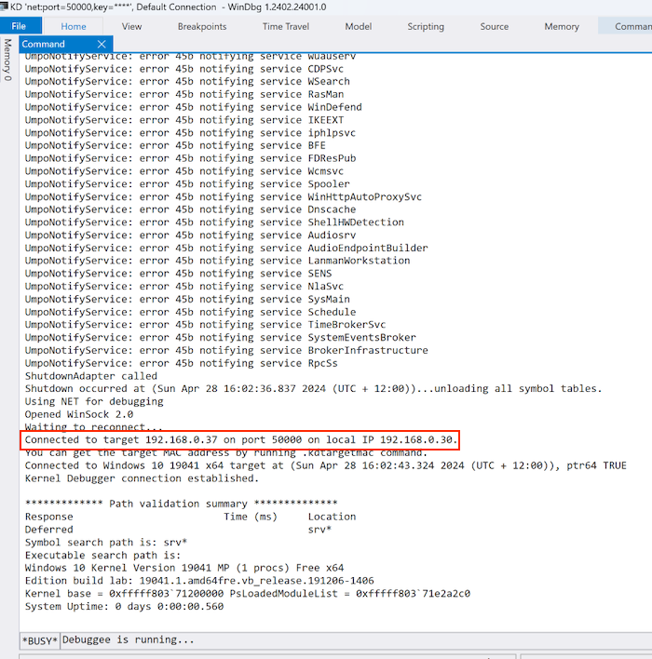Click the WinHttpAutoProxySvc service error line

pos(224,196)
